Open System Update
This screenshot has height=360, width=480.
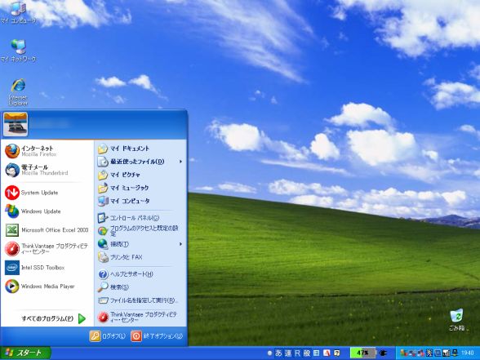tap(47, 193)
